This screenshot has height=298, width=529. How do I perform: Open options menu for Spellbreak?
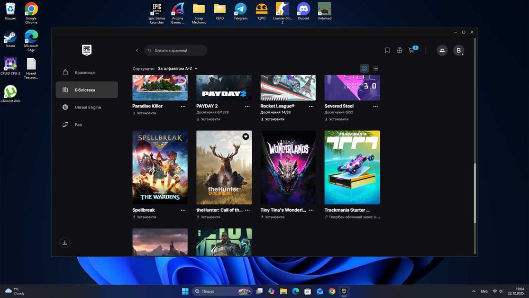(183, 210)
